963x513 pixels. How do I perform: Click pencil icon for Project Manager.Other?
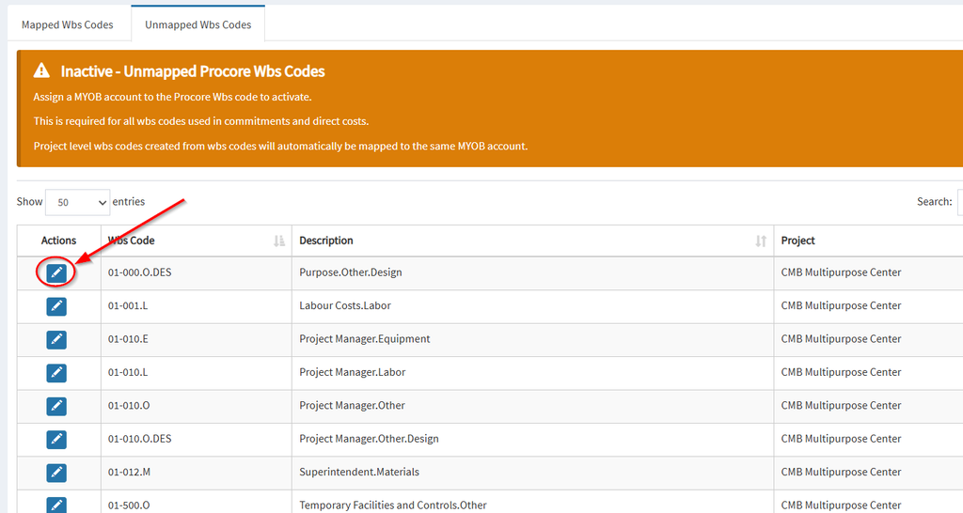56,406
